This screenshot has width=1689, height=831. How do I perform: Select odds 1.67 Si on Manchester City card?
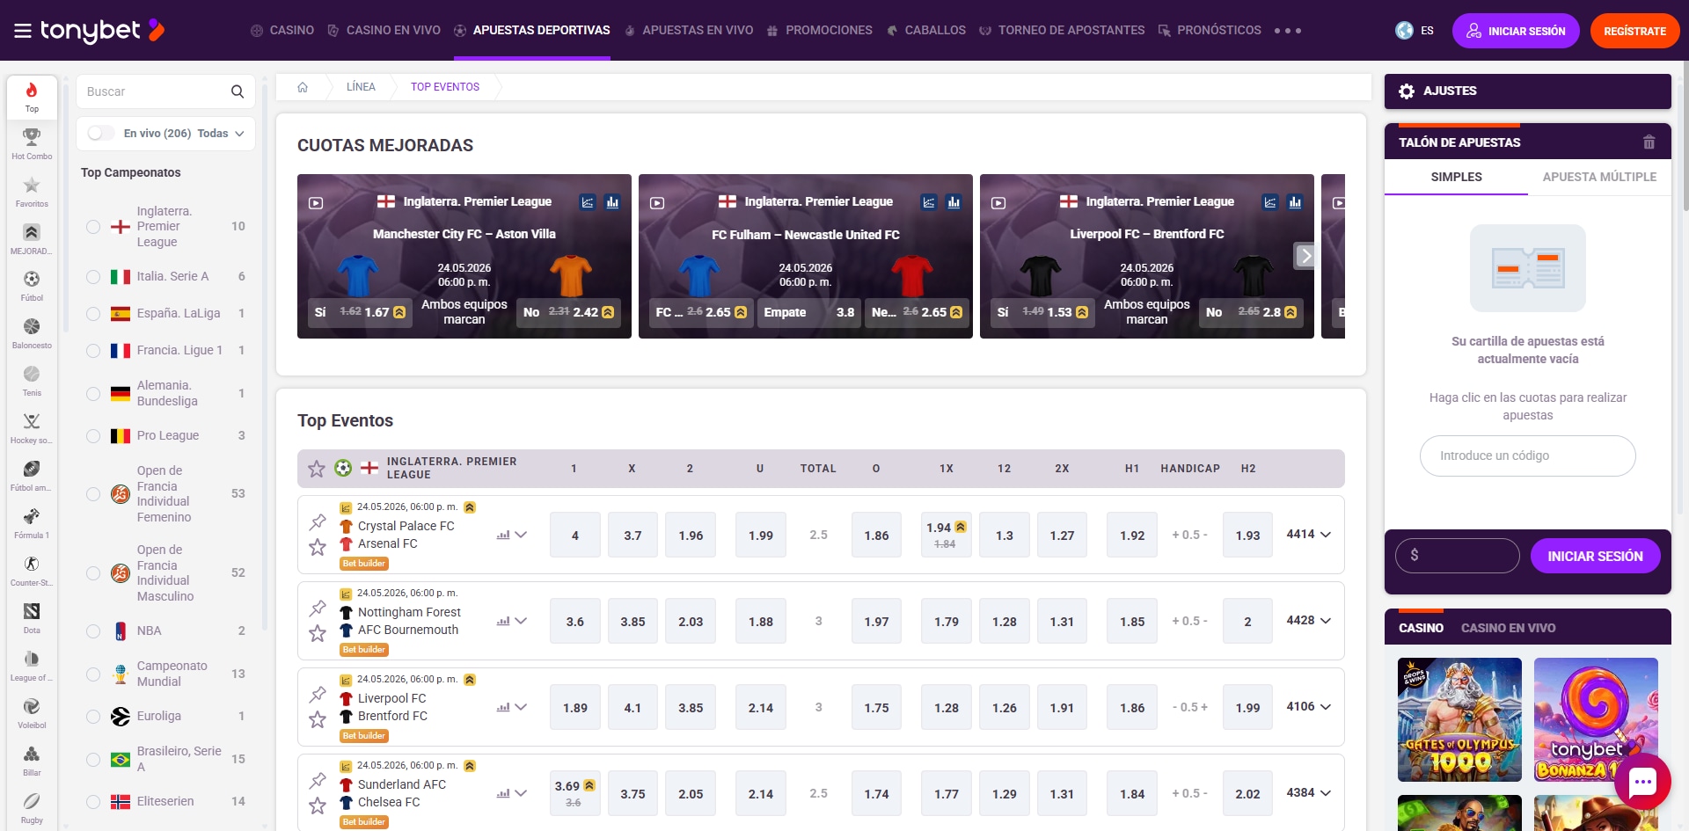[360, 312]
